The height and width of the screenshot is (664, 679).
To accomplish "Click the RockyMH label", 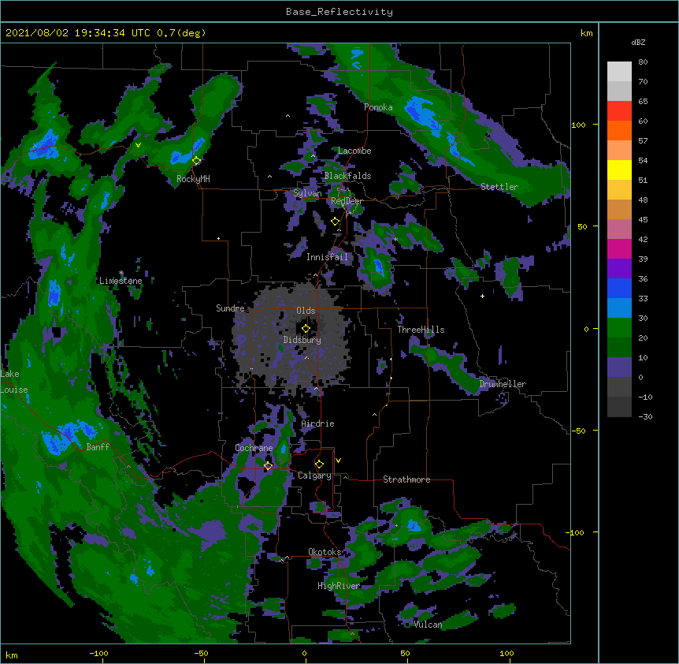I will 193,179.
